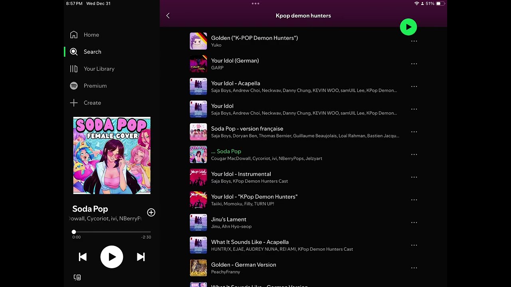Image resolution: width=511 pixels, height=287 pixels.
Task: Open the connect to device icon
Action: point(77,277)
